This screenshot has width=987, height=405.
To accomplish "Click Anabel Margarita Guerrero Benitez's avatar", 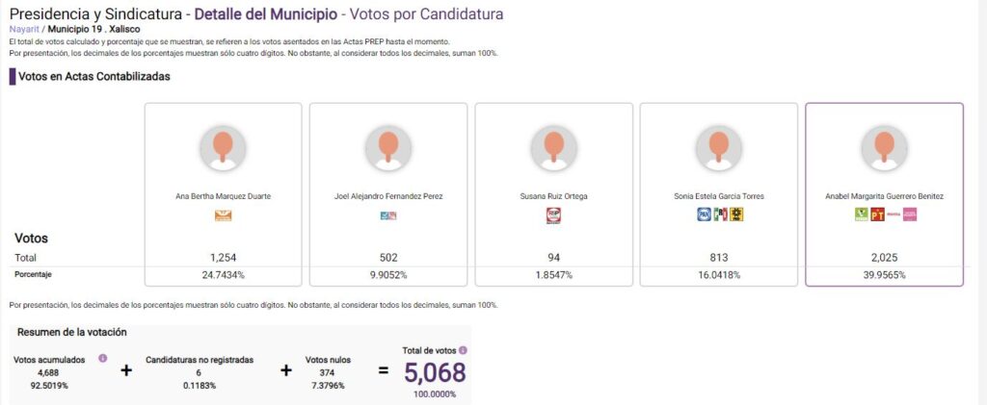I will [885, 147].
